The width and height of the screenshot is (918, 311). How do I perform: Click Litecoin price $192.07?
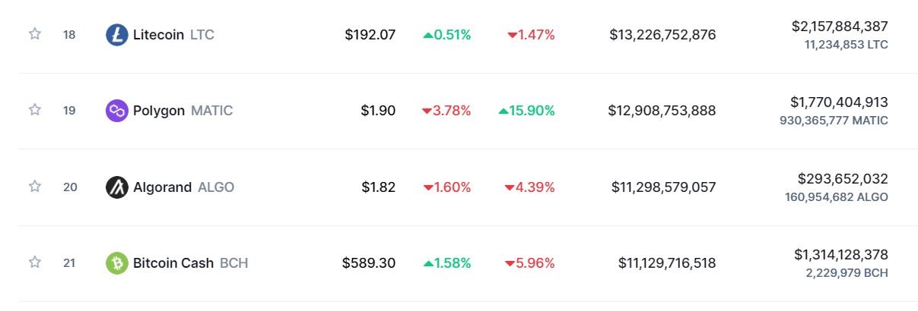tap(370, 35)
